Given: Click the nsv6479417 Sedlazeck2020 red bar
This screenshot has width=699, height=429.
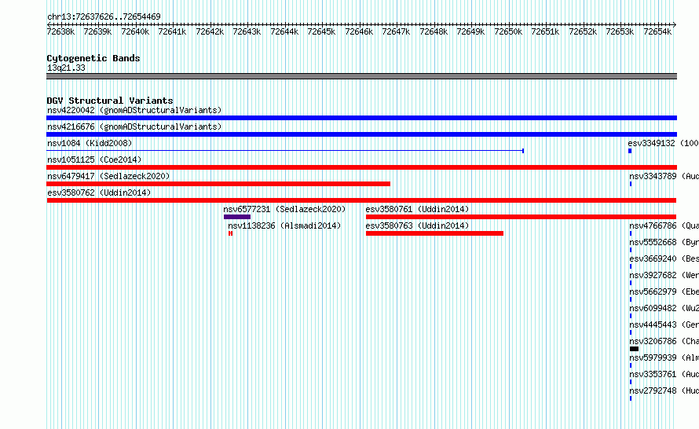Looking at the screenshot, I should coord(218,184).
